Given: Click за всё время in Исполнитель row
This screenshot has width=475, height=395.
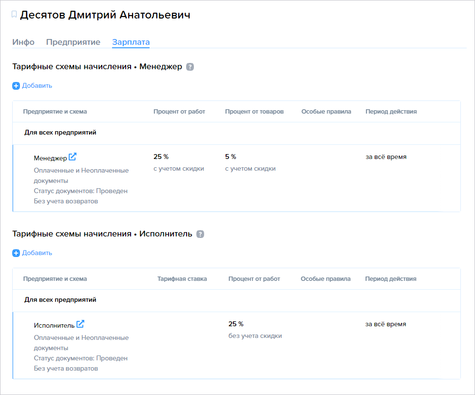Looking at the screenshot, I should point(386,324).
